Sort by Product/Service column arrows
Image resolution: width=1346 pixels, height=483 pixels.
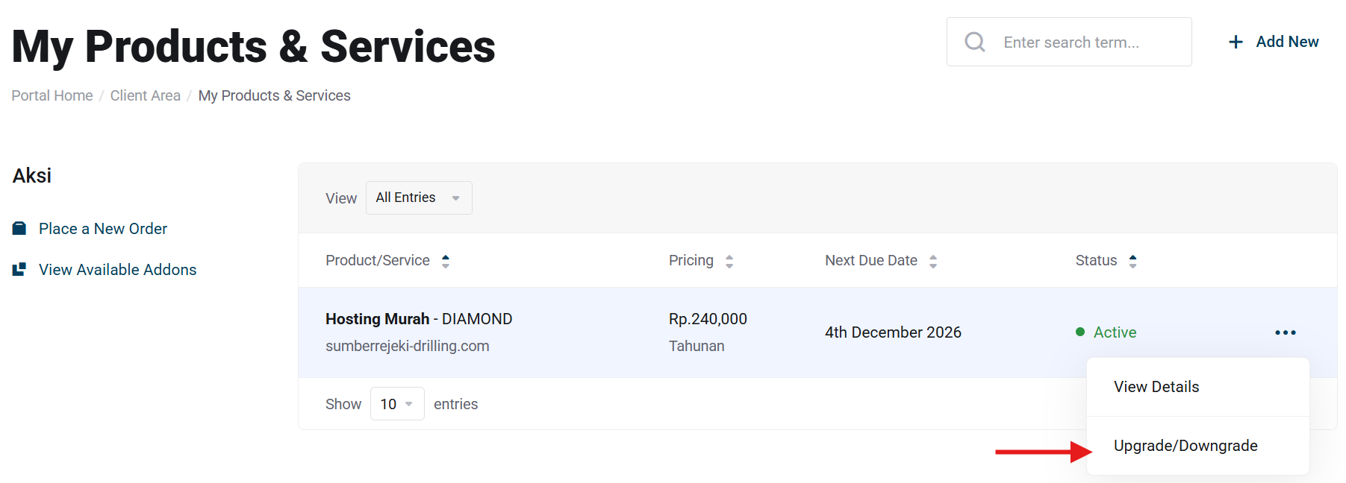tap(446, 261)
